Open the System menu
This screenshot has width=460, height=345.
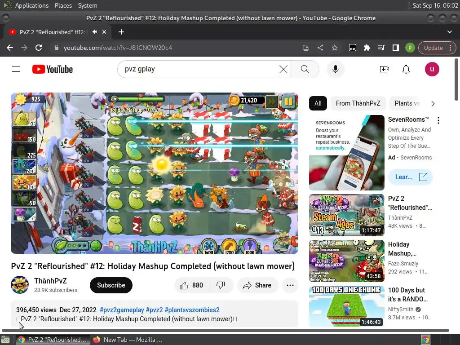[x=88, y=5]
